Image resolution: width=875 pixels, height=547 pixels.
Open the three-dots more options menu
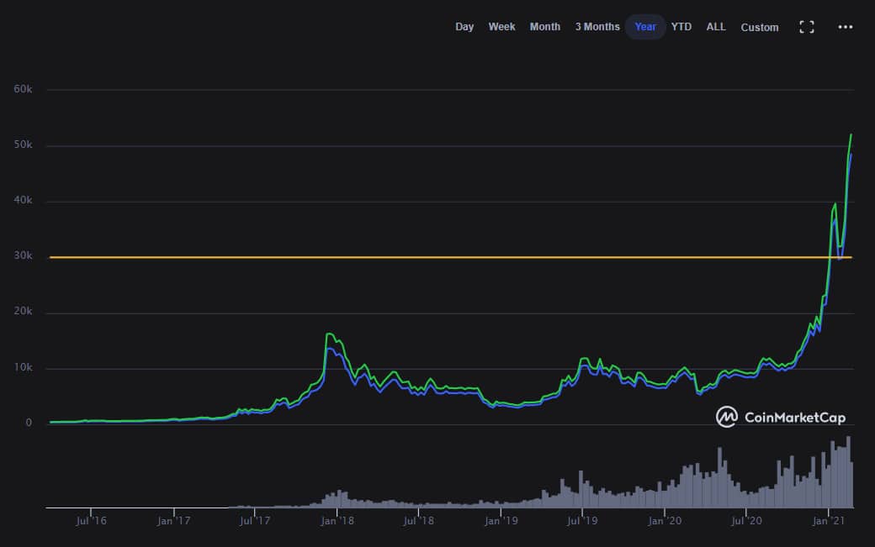[845, 27]
